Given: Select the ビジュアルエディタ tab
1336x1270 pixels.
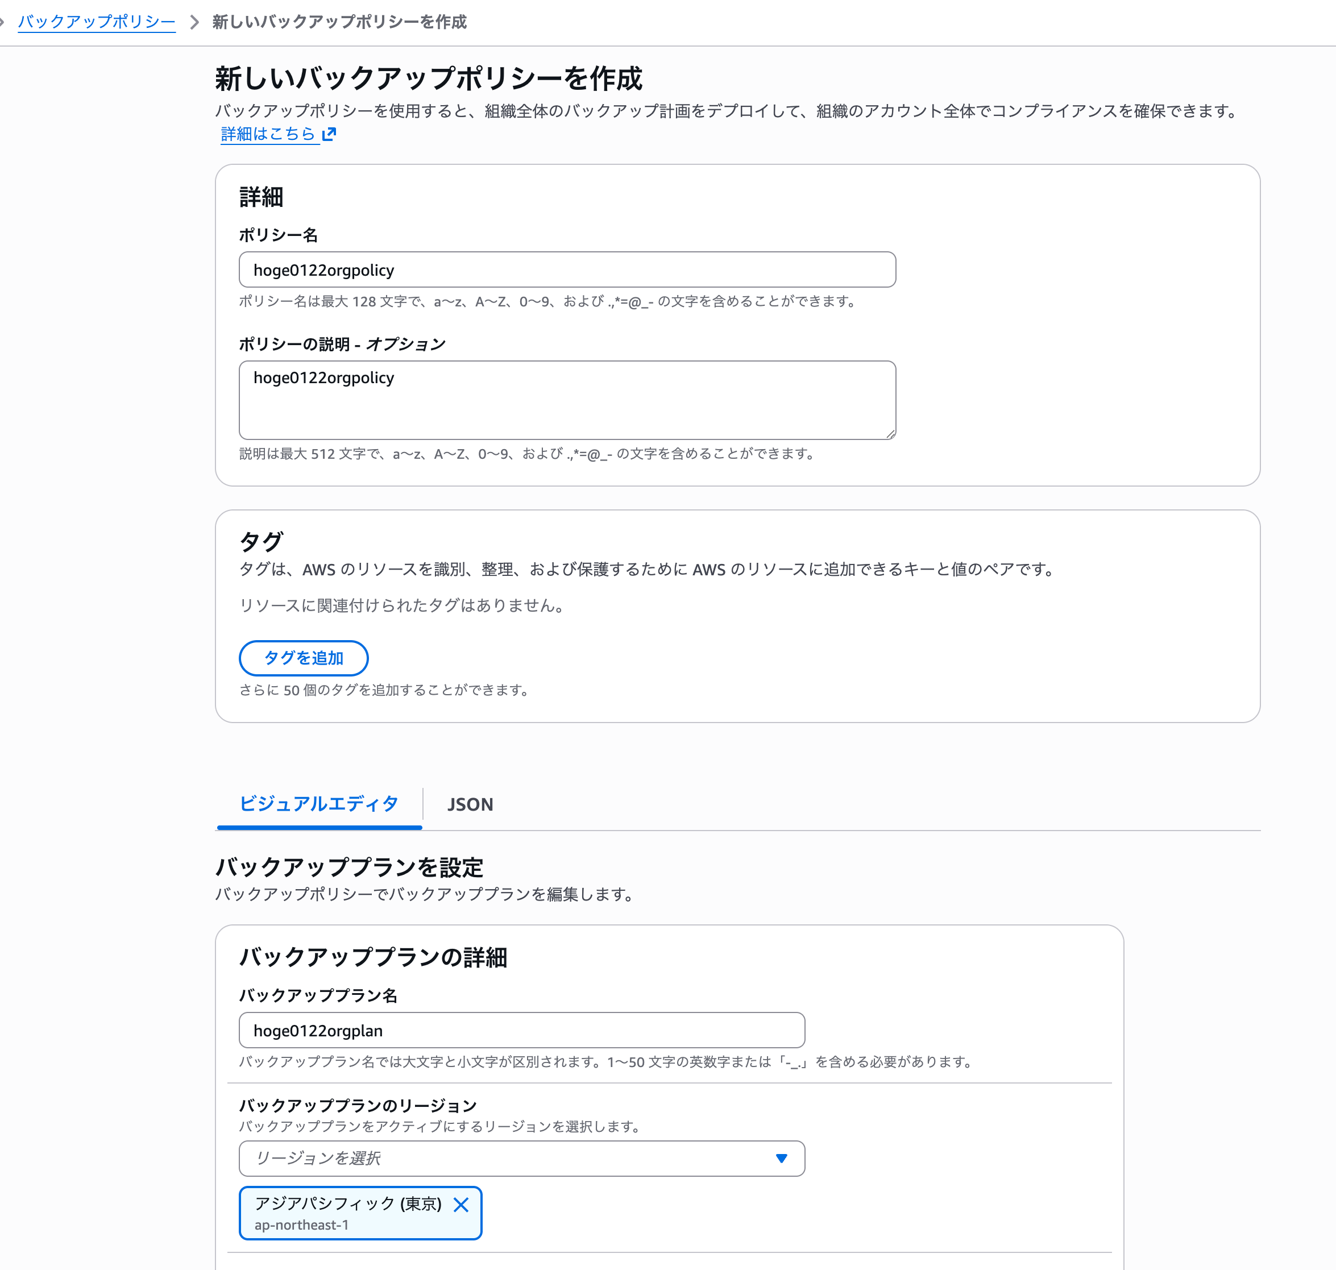Looking at the screenshot, I should (x=319, y=804).
